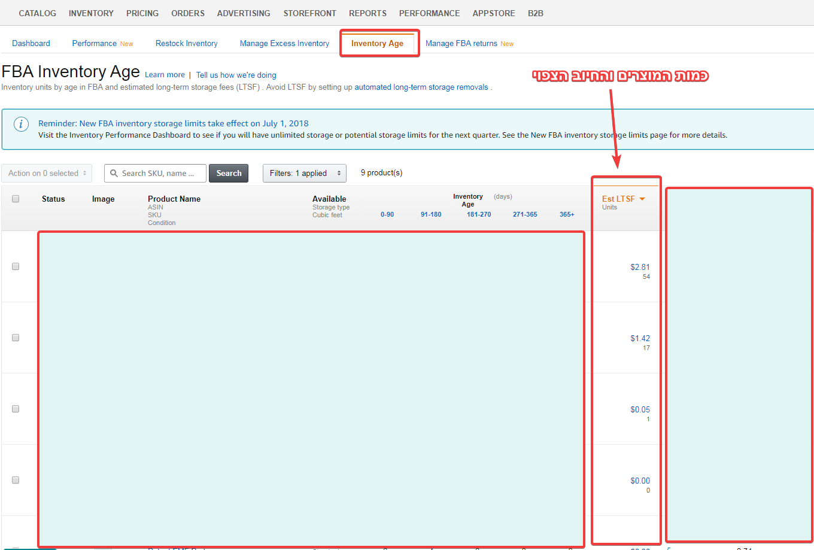This screenshot has width=814, height=550.
Task: Follow the Learn more link
Action: (165, 75)
